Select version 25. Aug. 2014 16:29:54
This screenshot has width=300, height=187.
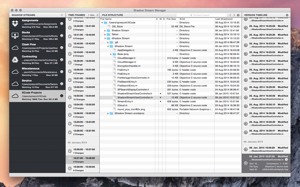click(266, 80)
